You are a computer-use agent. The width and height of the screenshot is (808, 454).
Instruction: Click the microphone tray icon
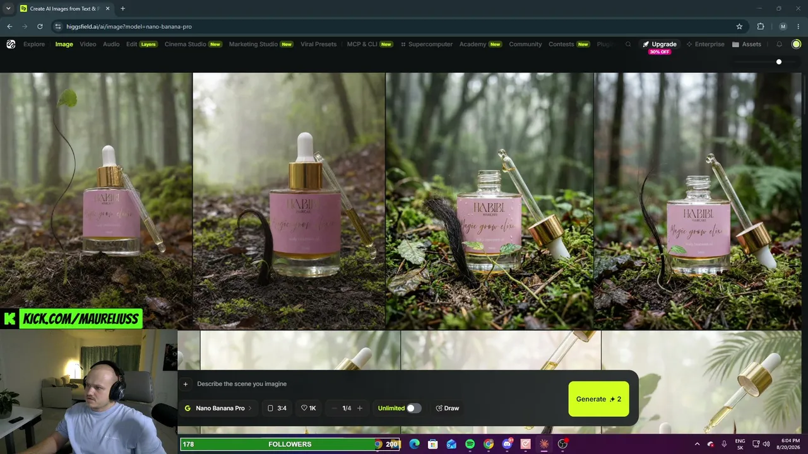[x=724, y=444]
